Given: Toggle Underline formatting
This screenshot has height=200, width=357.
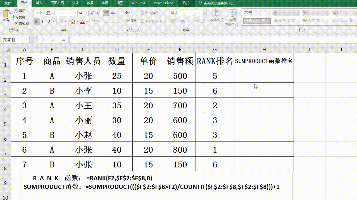Looking at the screenshot, I should click(x=49, y=21).
